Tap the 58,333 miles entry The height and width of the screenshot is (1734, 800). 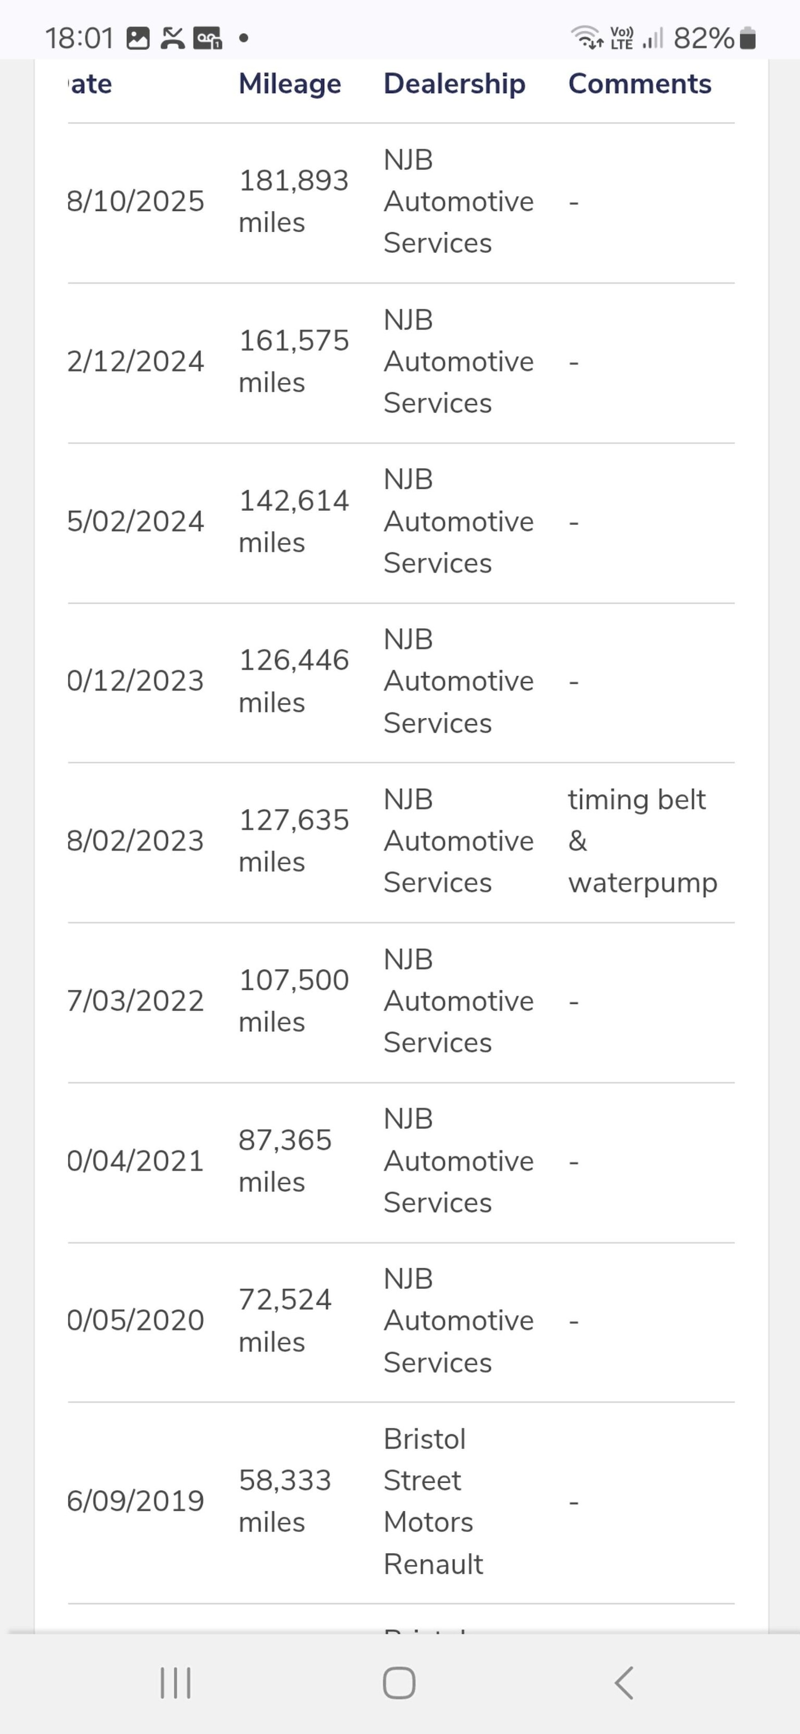click(x=285, y=1500)
